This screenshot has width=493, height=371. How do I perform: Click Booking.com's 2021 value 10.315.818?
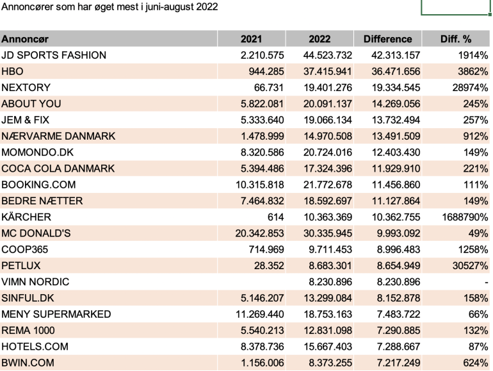click(260, 185)
